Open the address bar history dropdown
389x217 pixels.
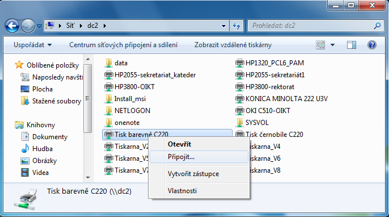pos(223,26)
